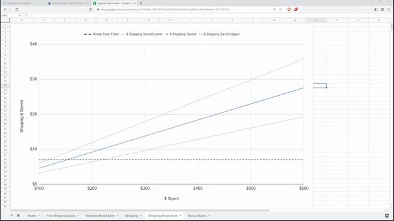
Task: Click the cell name box
Action: [x=9, y=15]
